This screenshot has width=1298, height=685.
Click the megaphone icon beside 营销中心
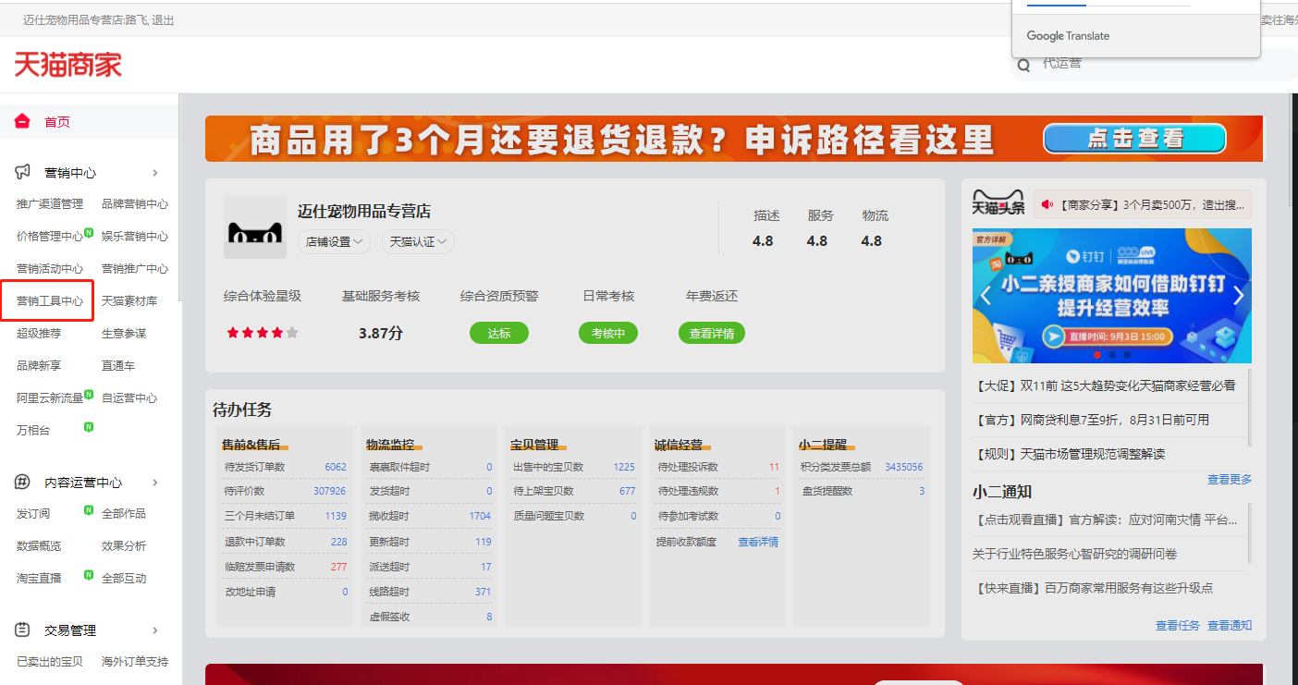point(23,172)
